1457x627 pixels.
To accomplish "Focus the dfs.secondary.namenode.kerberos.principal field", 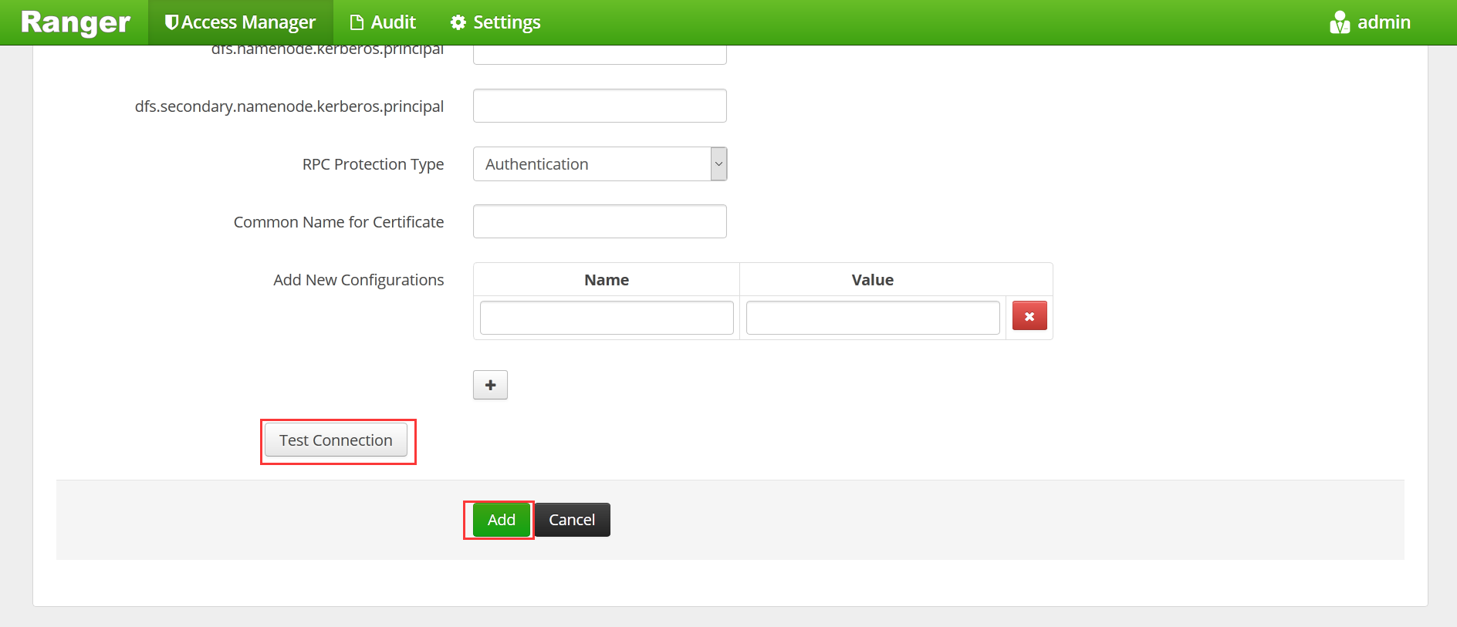I will coord(600,106).
